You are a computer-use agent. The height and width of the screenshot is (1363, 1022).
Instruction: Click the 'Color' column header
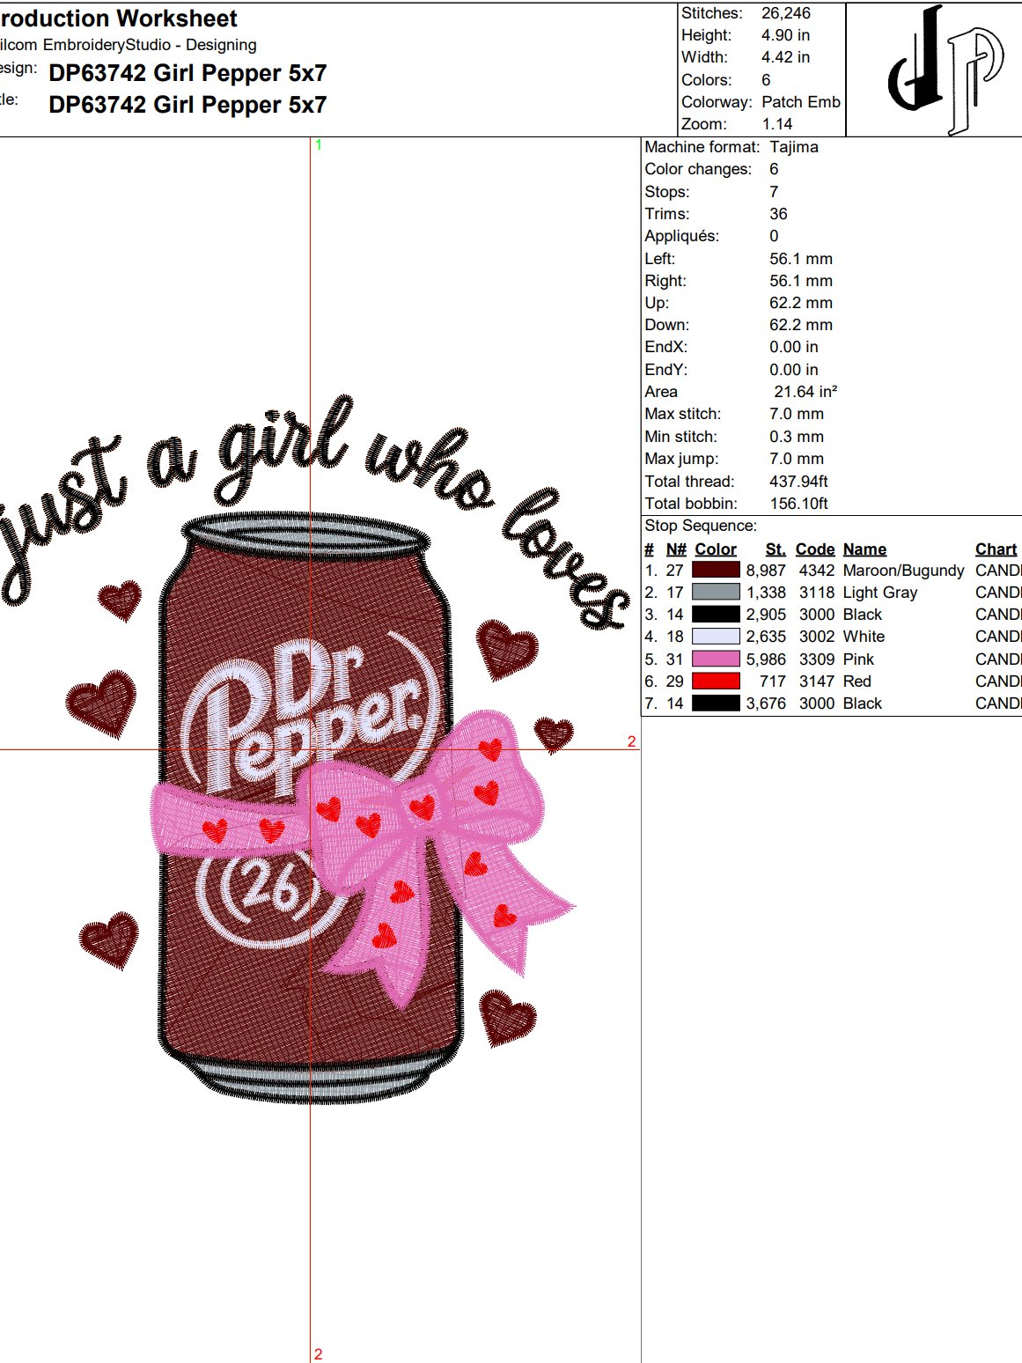point(716,549)
